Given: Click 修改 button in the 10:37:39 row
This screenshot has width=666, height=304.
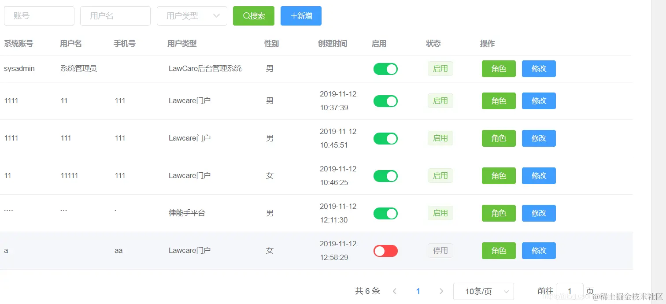Looking at the screenshot, I should pos(539,101).
